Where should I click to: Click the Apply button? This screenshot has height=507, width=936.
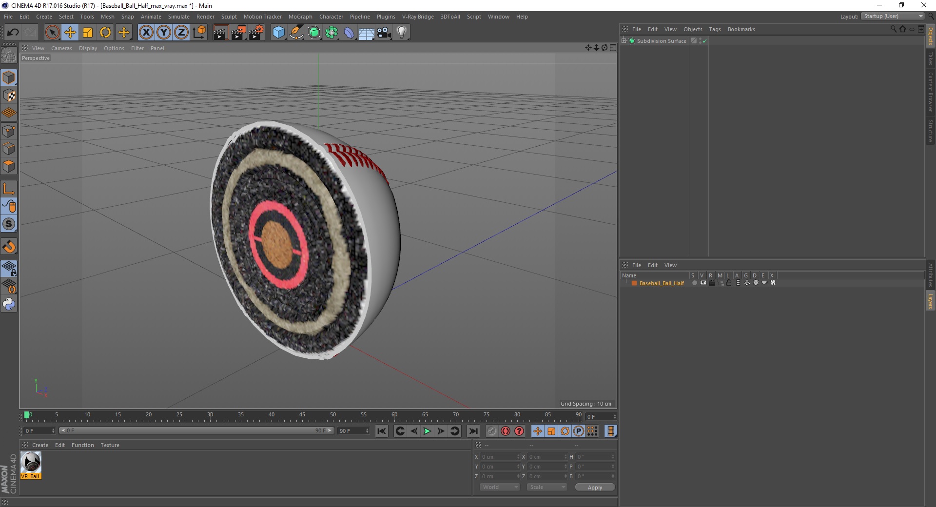[595, 487]
